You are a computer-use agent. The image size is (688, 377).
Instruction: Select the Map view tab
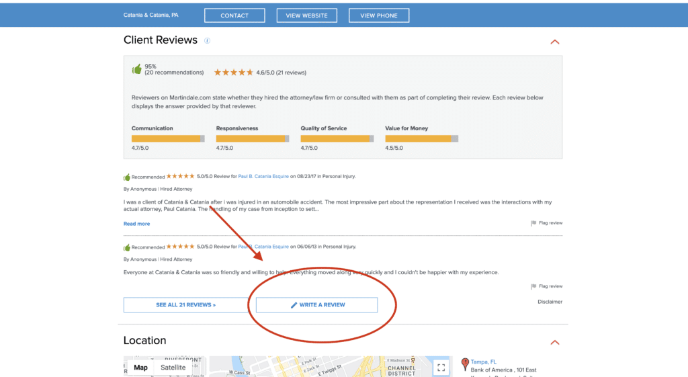pyautogui.click(x=141, y=368)
